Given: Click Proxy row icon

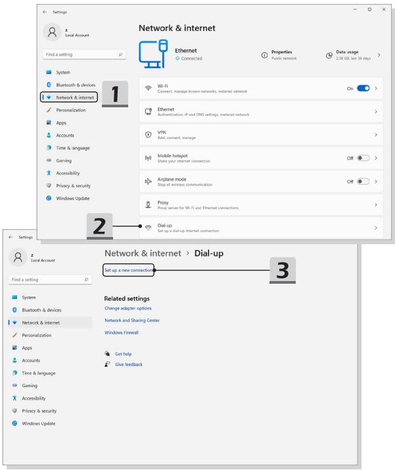Looking at the screenshot, I should pyautogui.click(x=148, y=205).
